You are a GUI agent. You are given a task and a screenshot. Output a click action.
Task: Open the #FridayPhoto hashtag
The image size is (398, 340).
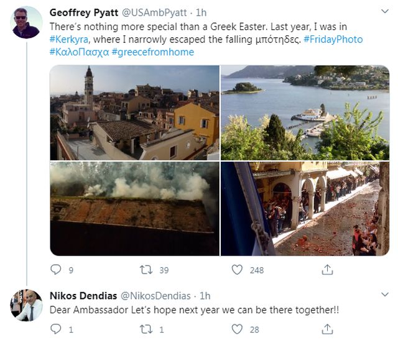333,39
